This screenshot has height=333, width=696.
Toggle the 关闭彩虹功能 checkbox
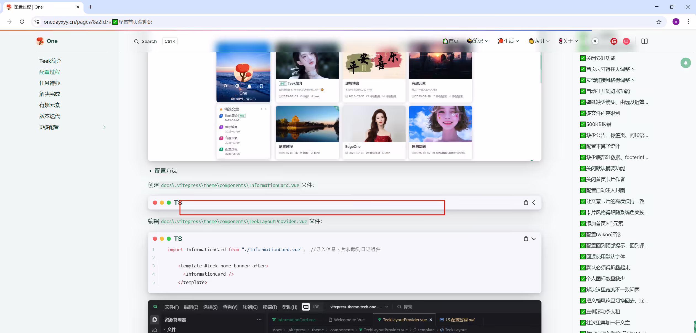583,58
